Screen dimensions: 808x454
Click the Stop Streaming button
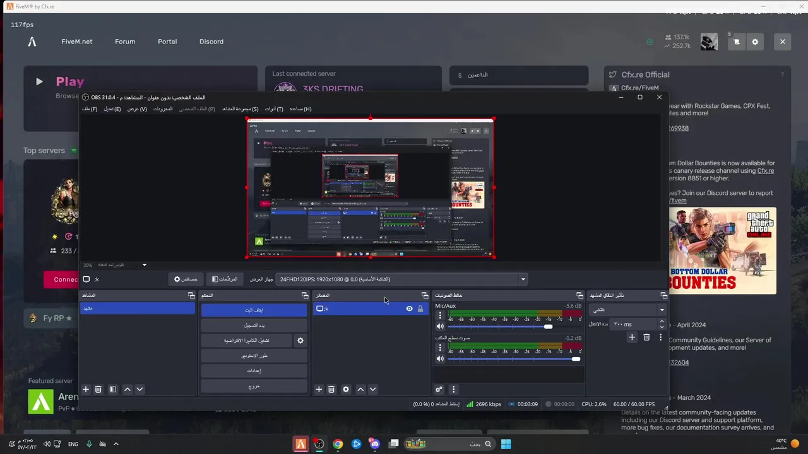(x=254, y=310)
